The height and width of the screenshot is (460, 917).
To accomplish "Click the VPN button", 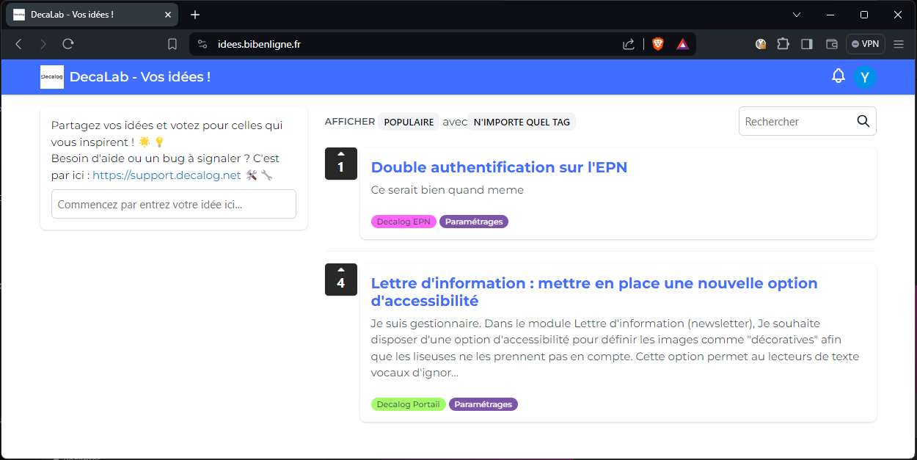I will point(865,44).
